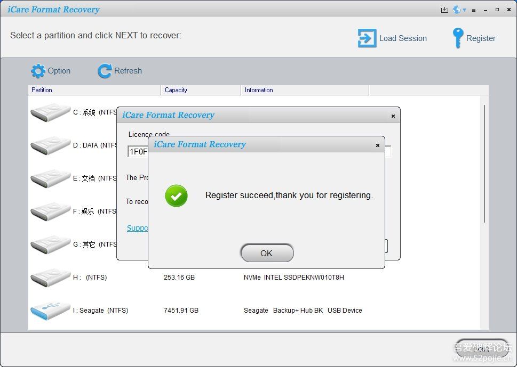The height and width of the screenshot is (367, 517).
Task: Click the Register key icon
Action: pyautogui.click(x=457, y=38)
